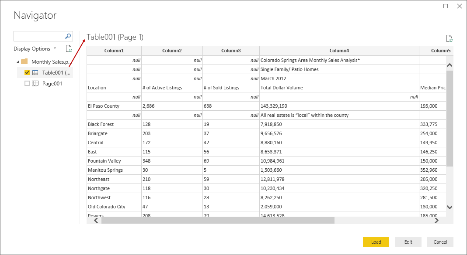This screenshot has height=255, width=467.
Task: Click the horizontal scrollbar thumb
Action: [x=218, y=221]
